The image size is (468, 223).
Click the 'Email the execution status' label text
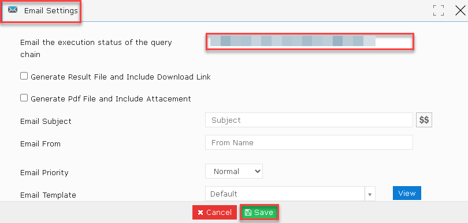coord(96,48)
